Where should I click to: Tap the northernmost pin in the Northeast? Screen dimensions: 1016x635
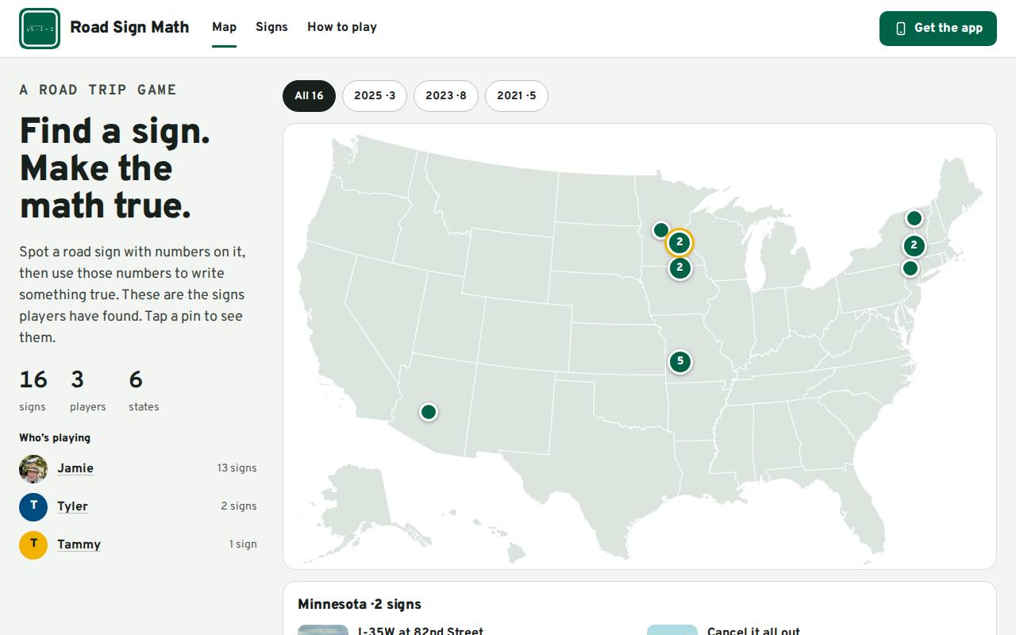click(x=914, y=218)
